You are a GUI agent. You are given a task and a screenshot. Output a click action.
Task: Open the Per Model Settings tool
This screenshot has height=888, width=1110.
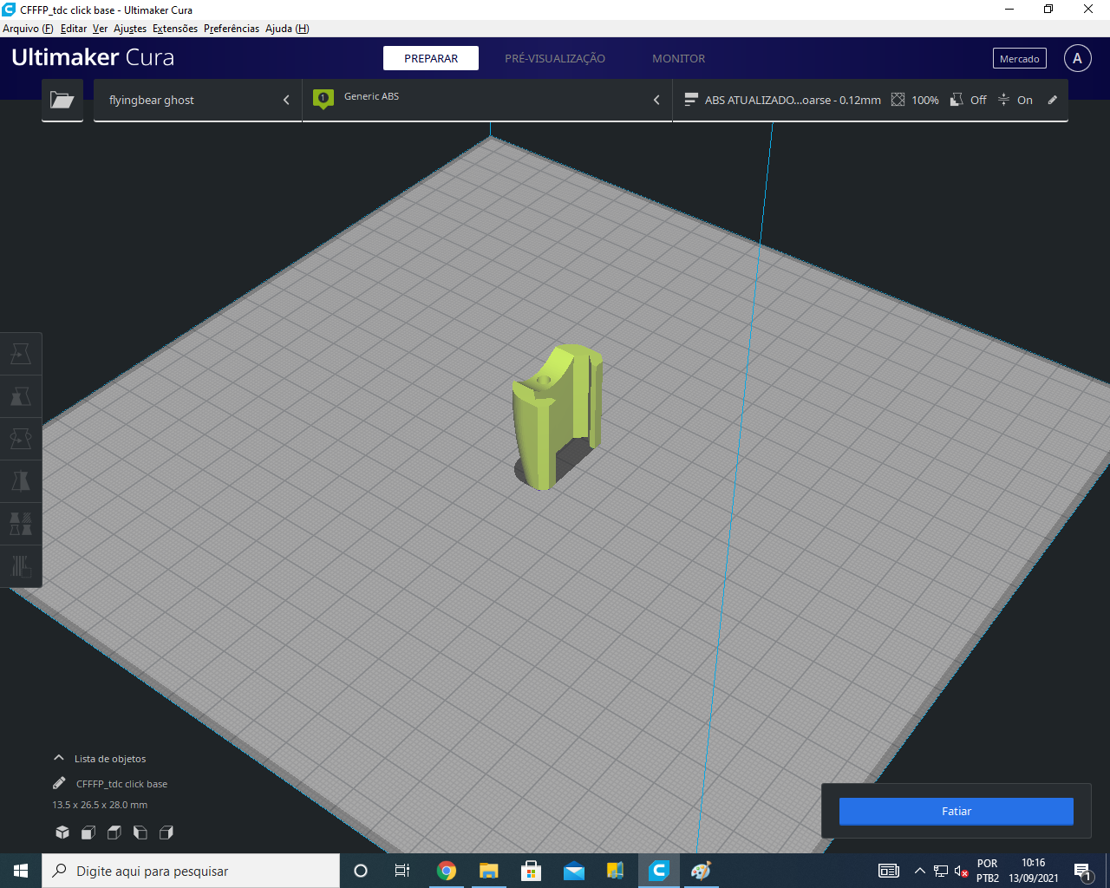click(x=21, y=523)
